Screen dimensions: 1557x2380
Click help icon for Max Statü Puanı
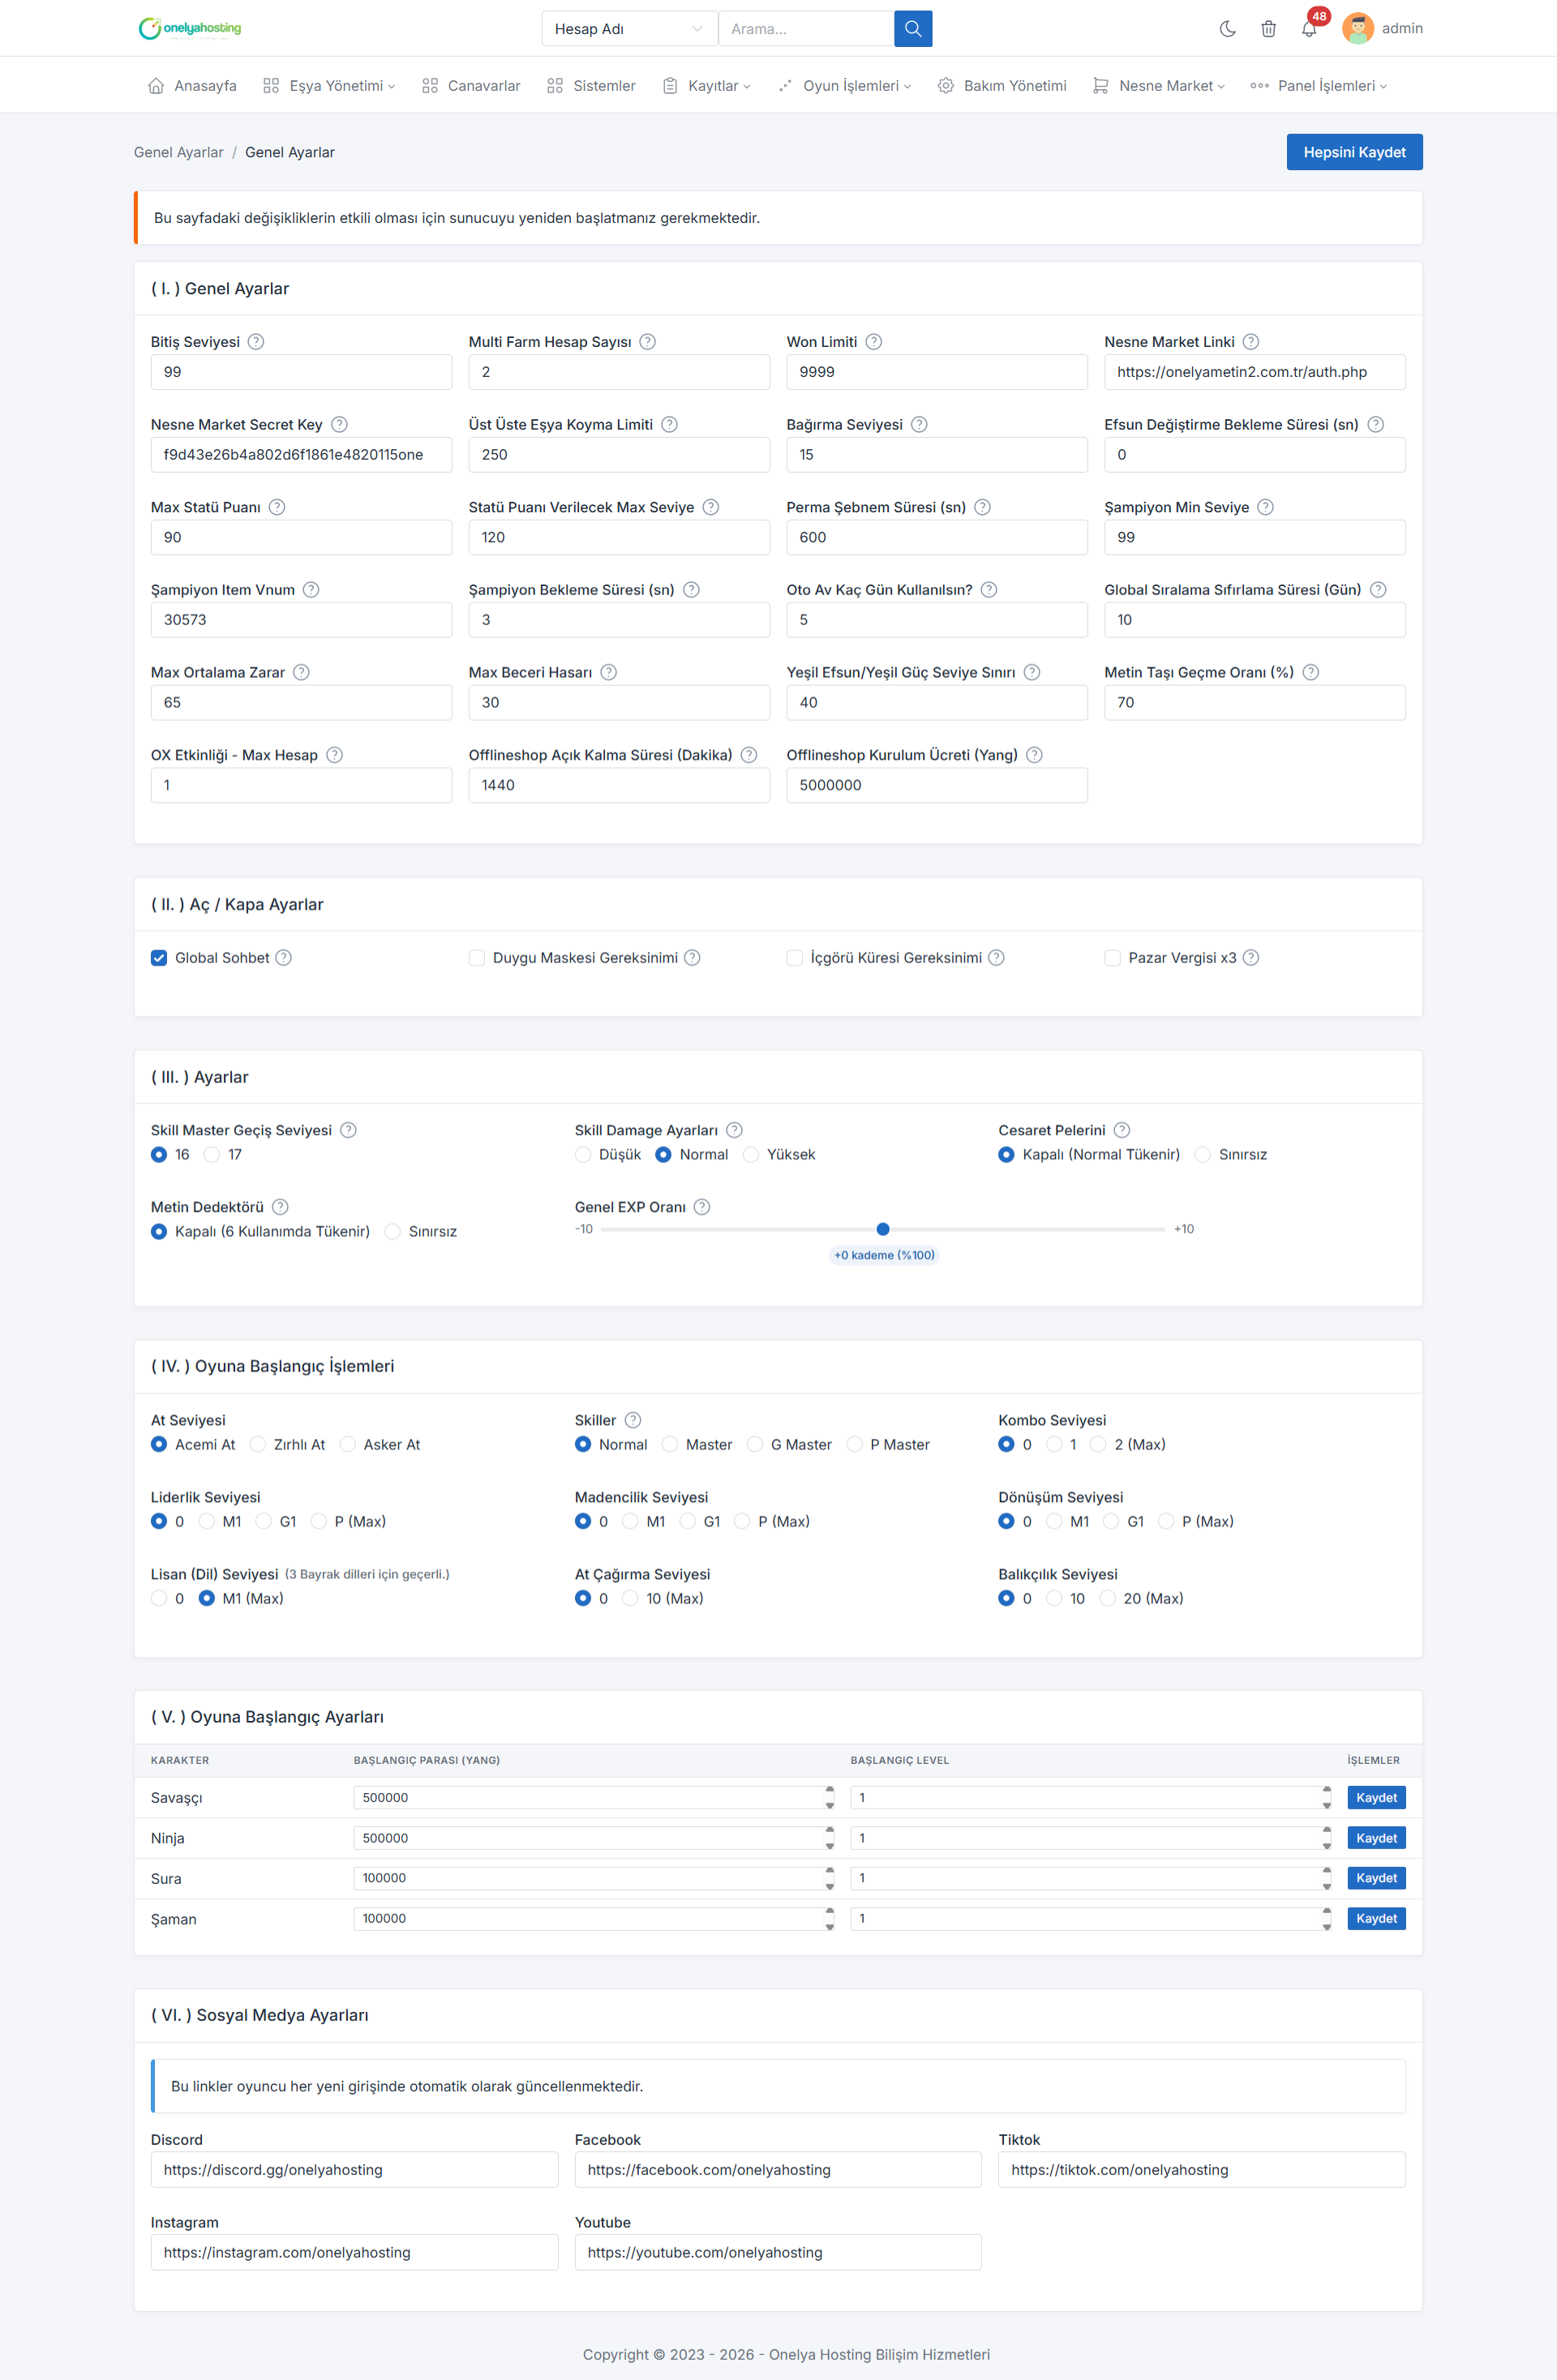click(277, 507)
